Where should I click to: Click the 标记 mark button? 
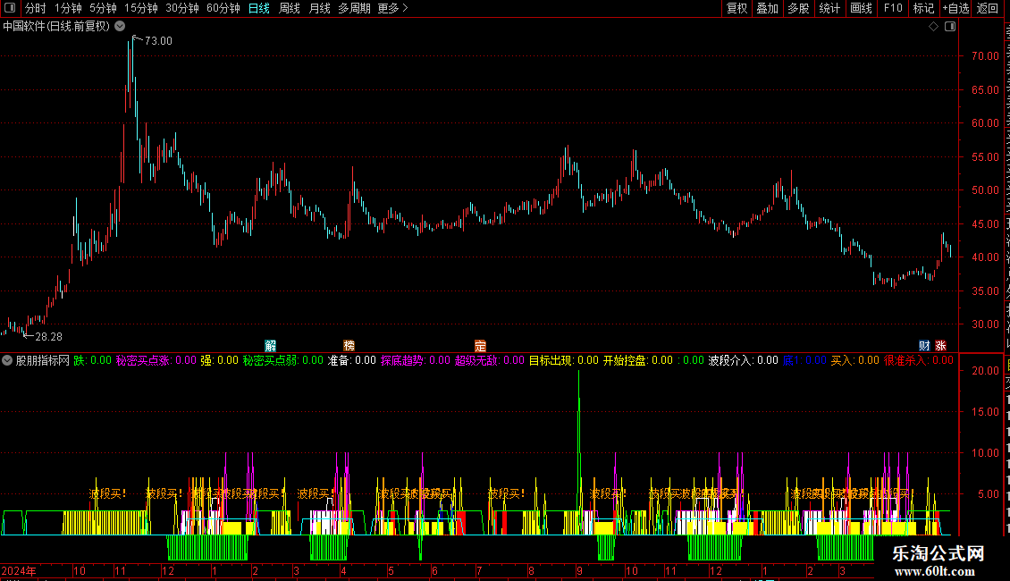[x=923, y=8]
